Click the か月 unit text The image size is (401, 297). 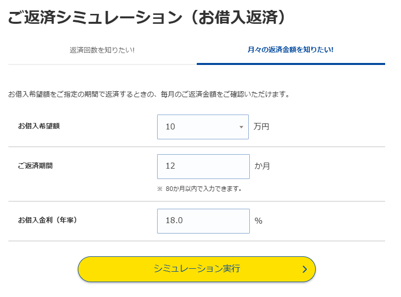pyautogui.click(x=262, y=166)
